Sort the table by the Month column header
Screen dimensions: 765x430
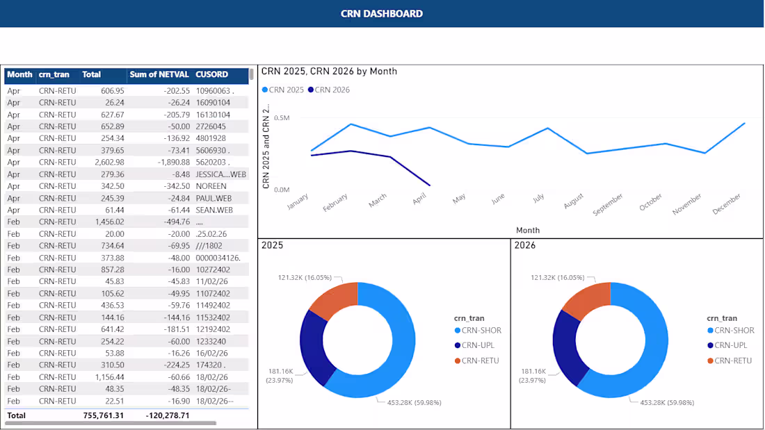[19, 75]
